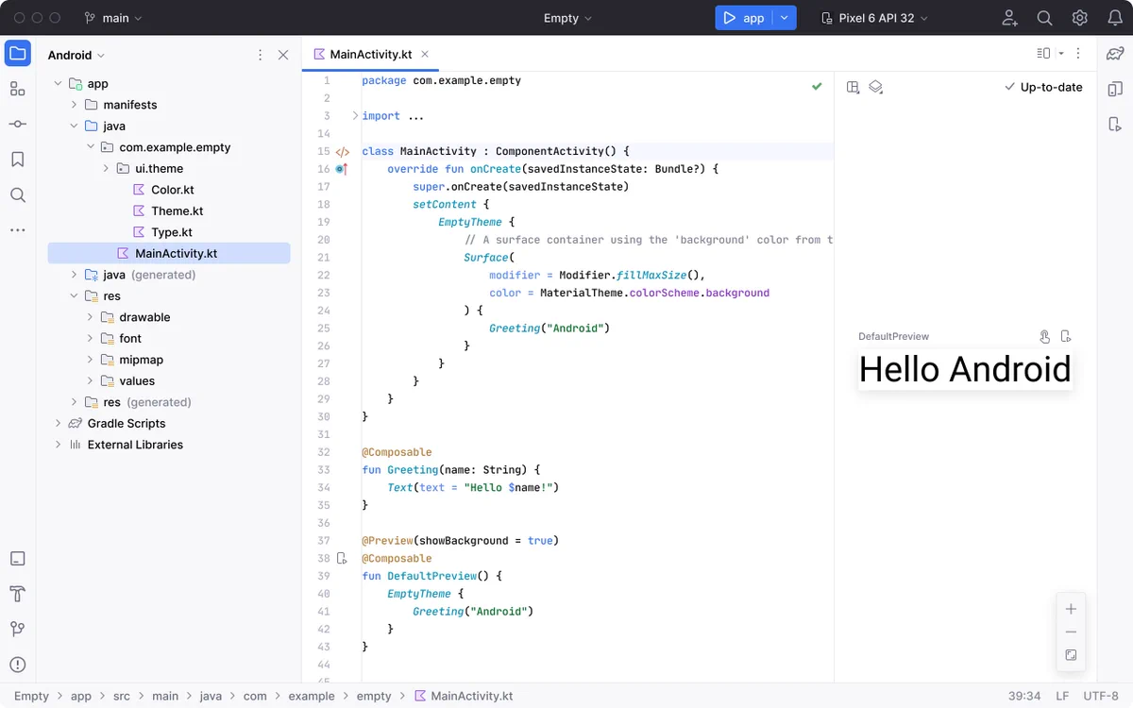Open the Commit tool window icon
Image resolution: width=1133 pixels, height=708 pixels.
(18, 124)
